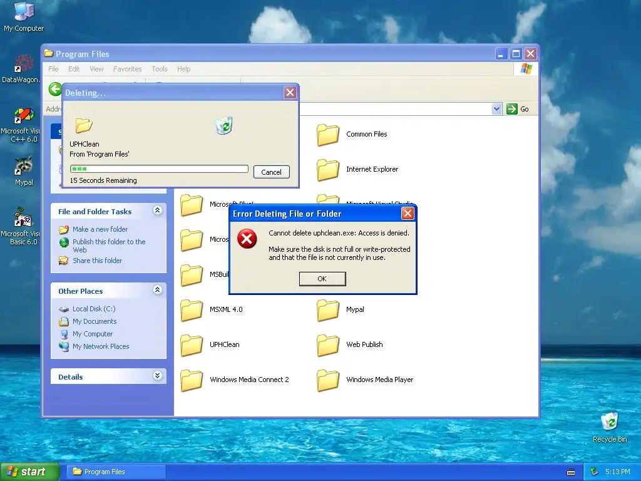
Task: Click the My Network Places icon
Action: coord(64,346)
